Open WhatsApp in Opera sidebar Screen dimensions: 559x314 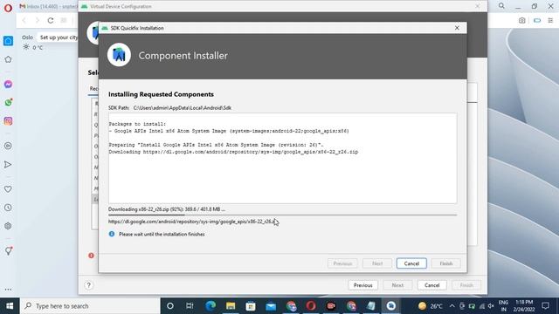pyautogui.click(x=8, y=103)
